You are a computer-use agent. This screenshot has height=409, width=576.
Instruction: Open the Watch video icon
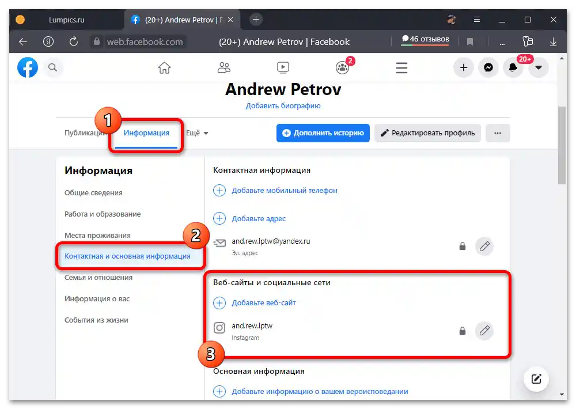[283, 67]
